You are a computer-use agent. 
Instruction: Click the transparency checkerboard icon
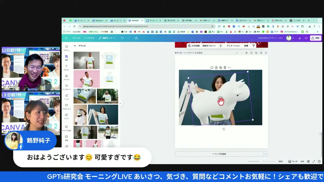tap(221, 46)
